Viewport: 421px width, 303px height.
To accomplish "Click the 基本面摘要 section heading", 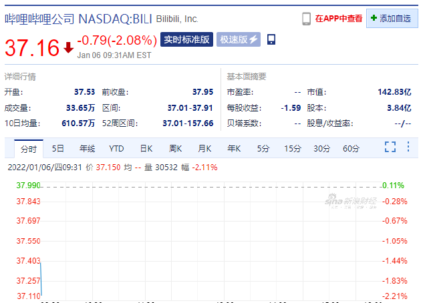I will pos(247,77).
